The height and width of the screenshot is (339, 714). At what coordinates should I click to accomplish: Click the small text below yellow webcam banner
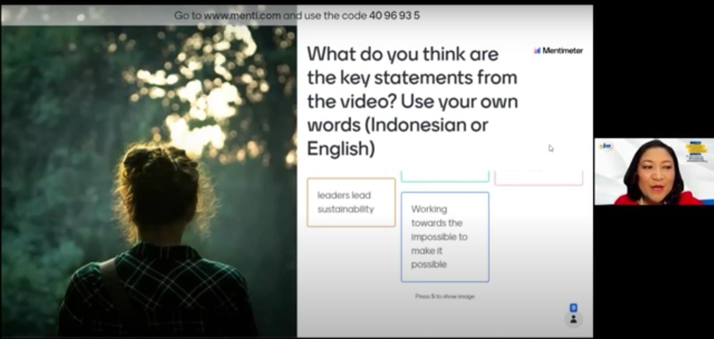696,159
